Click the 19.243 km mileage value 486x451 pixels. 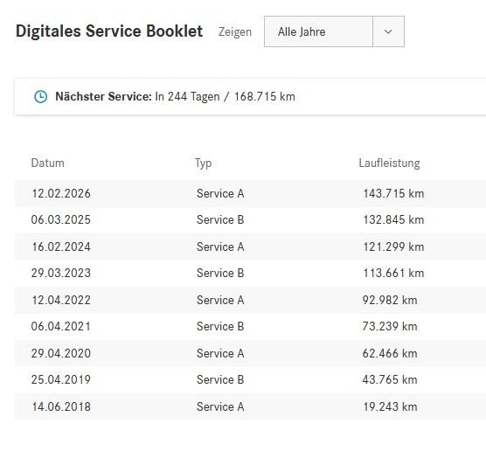pos(390,406)
